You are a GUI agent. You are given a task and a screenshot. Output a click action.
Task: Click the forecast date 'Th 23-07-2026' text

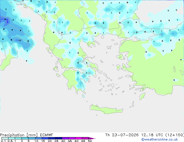click(x=122, y=135)
